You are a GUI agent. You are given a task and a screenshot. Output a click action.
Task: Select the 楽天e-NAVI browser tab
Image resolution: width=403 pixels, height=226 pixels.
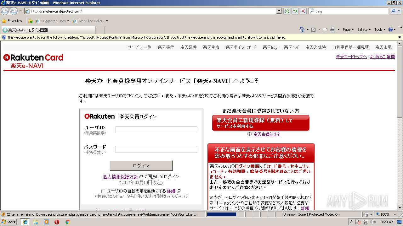[x=48, y=30]
